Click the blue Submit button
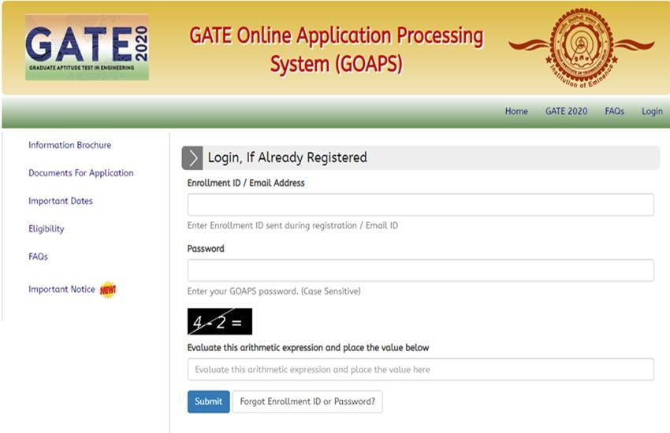 (209, 402)
